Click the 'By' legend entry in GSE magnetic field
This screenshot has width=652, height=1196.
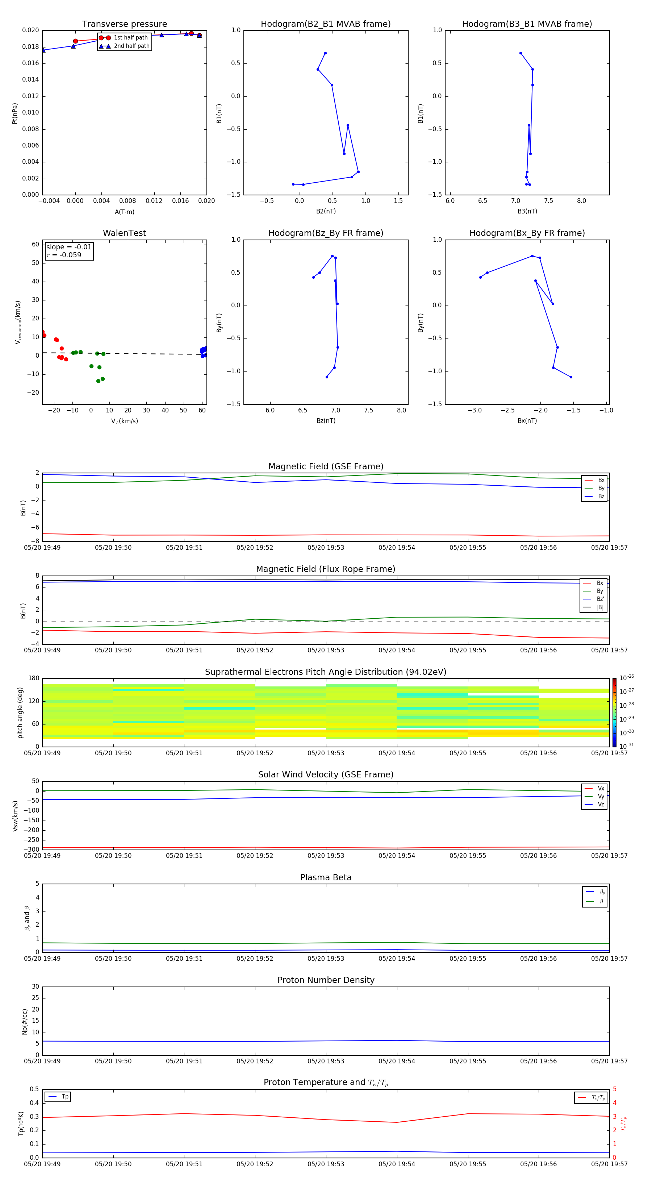[595, 488]
